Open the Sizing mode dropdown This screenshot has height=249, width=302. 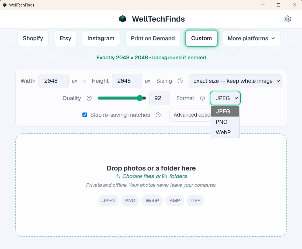tap(235, 81)
